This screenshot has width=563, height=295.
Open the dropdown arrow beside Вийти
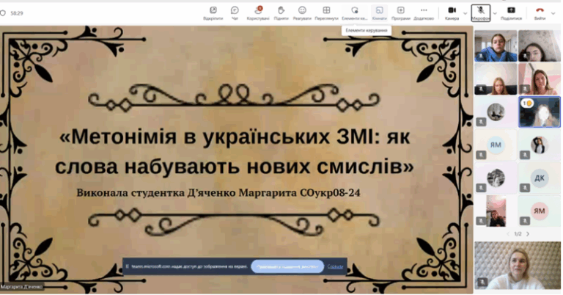pyautogui.click(x=553, y=12)
